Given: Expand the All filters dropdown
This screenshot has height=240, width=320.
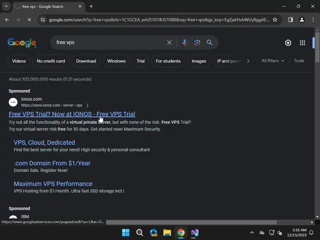Looking at the screenshot, I should [x=272, y=61].
